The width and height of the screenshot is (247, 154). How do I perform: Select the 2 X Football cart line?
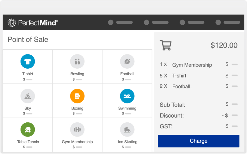pyautogui.click(x=181, y=86)
